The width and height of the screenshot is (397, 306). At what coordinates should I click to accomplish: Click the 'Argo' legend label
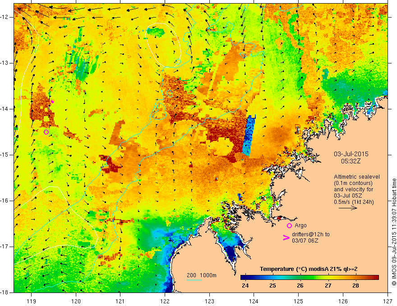point(300,225)
